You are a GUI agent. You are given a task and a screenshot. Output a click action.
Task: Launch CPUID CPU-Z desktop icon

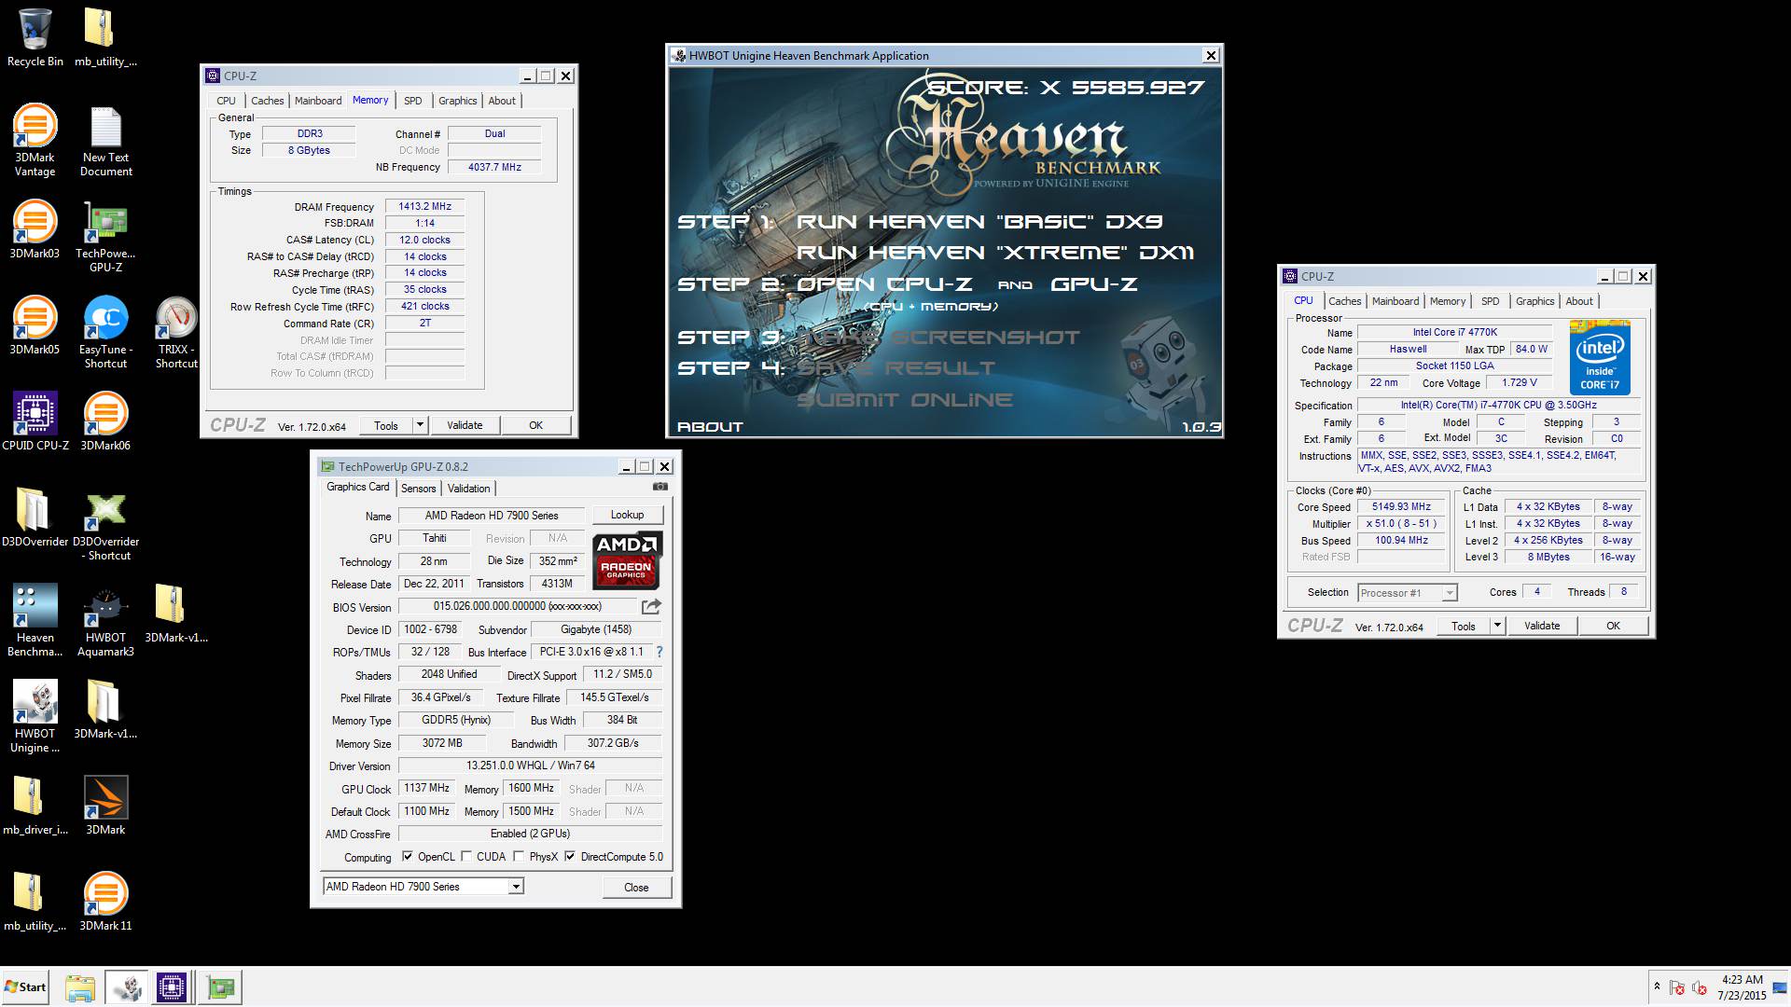(x=35, y=421)
